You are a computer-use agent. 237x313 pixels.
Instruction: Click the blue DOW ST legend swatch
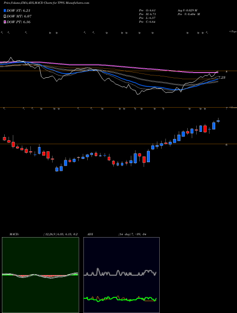tap(5, 11)
